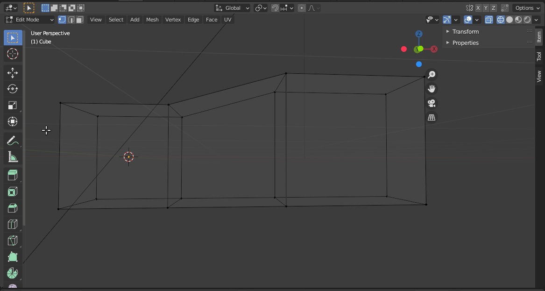Screen dimensions: 545x291
Task: Activate the 3D Cursor tool
Action: coord(13,54)
